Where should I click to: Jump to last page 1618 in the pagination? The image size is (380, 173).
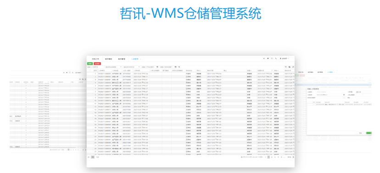pyautogui.click(x=289, y=157)
